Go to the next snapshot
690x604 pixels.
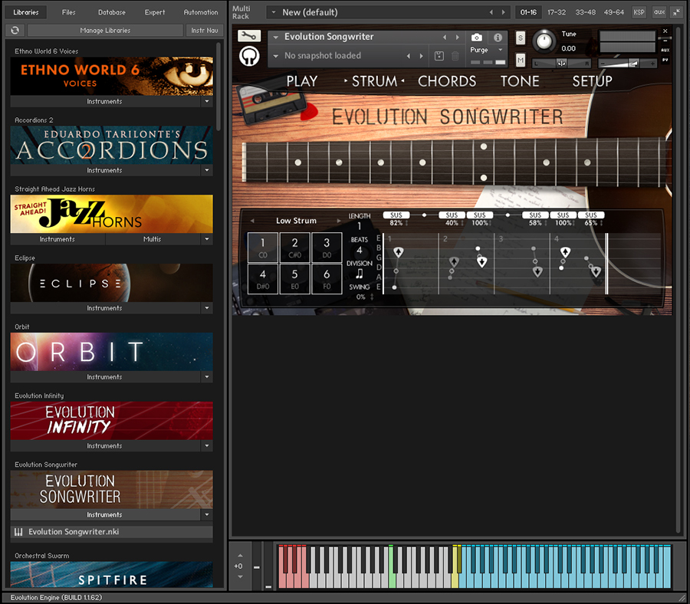tap(422, 56)
